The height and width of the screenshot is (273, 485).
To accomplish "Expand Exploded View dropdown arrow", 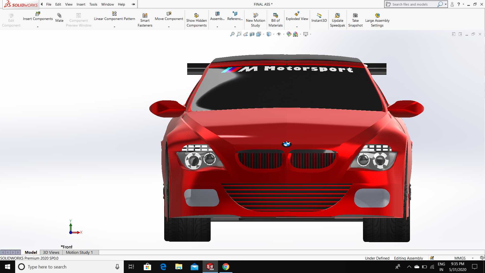I will (297, 27).
